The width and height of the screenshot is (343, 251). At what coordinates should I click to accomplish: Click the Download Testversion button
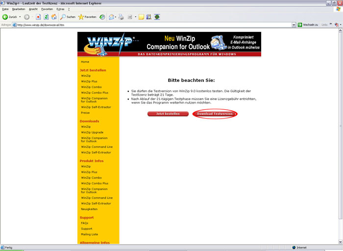coord(215,114)
